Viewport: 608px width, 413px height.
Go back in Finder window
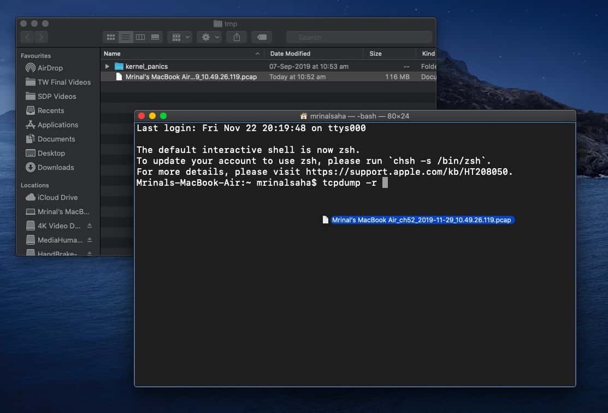point(27,37)
